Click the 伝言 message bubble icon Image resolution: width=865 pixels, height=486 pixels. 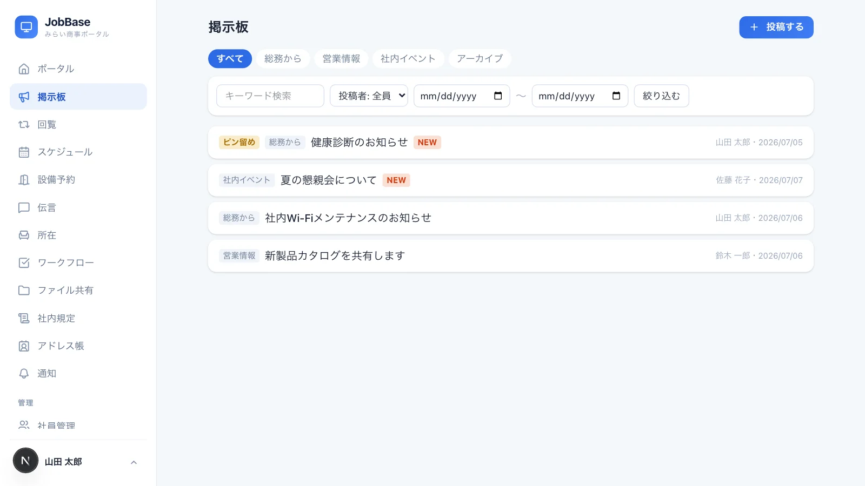[x=24, y=208]
